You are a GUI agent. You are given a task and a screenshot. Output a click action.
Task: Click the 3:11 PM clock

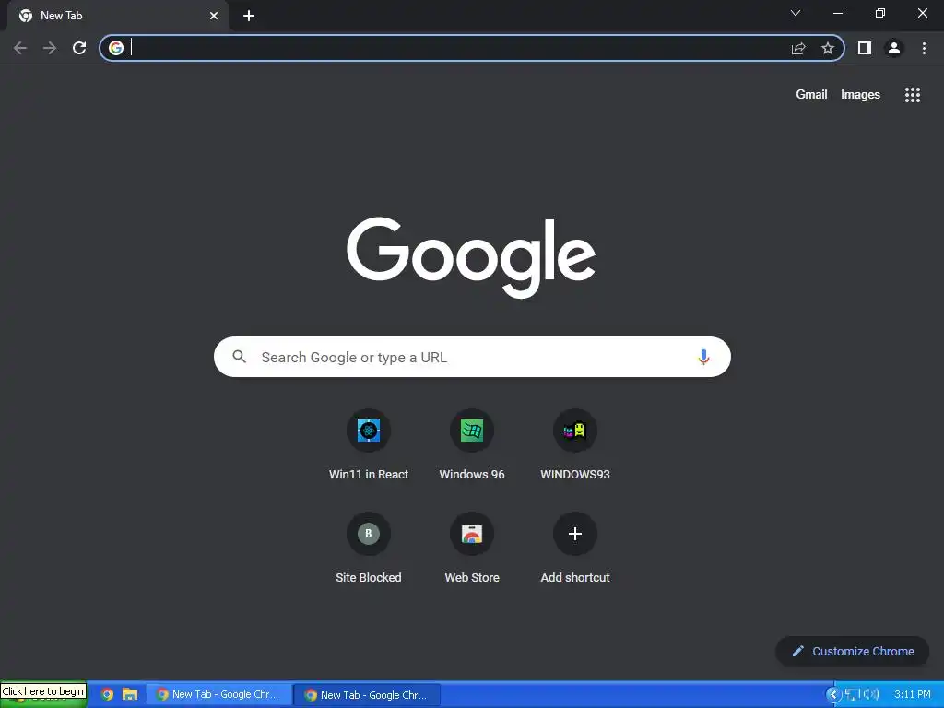(x=912, y=695)
